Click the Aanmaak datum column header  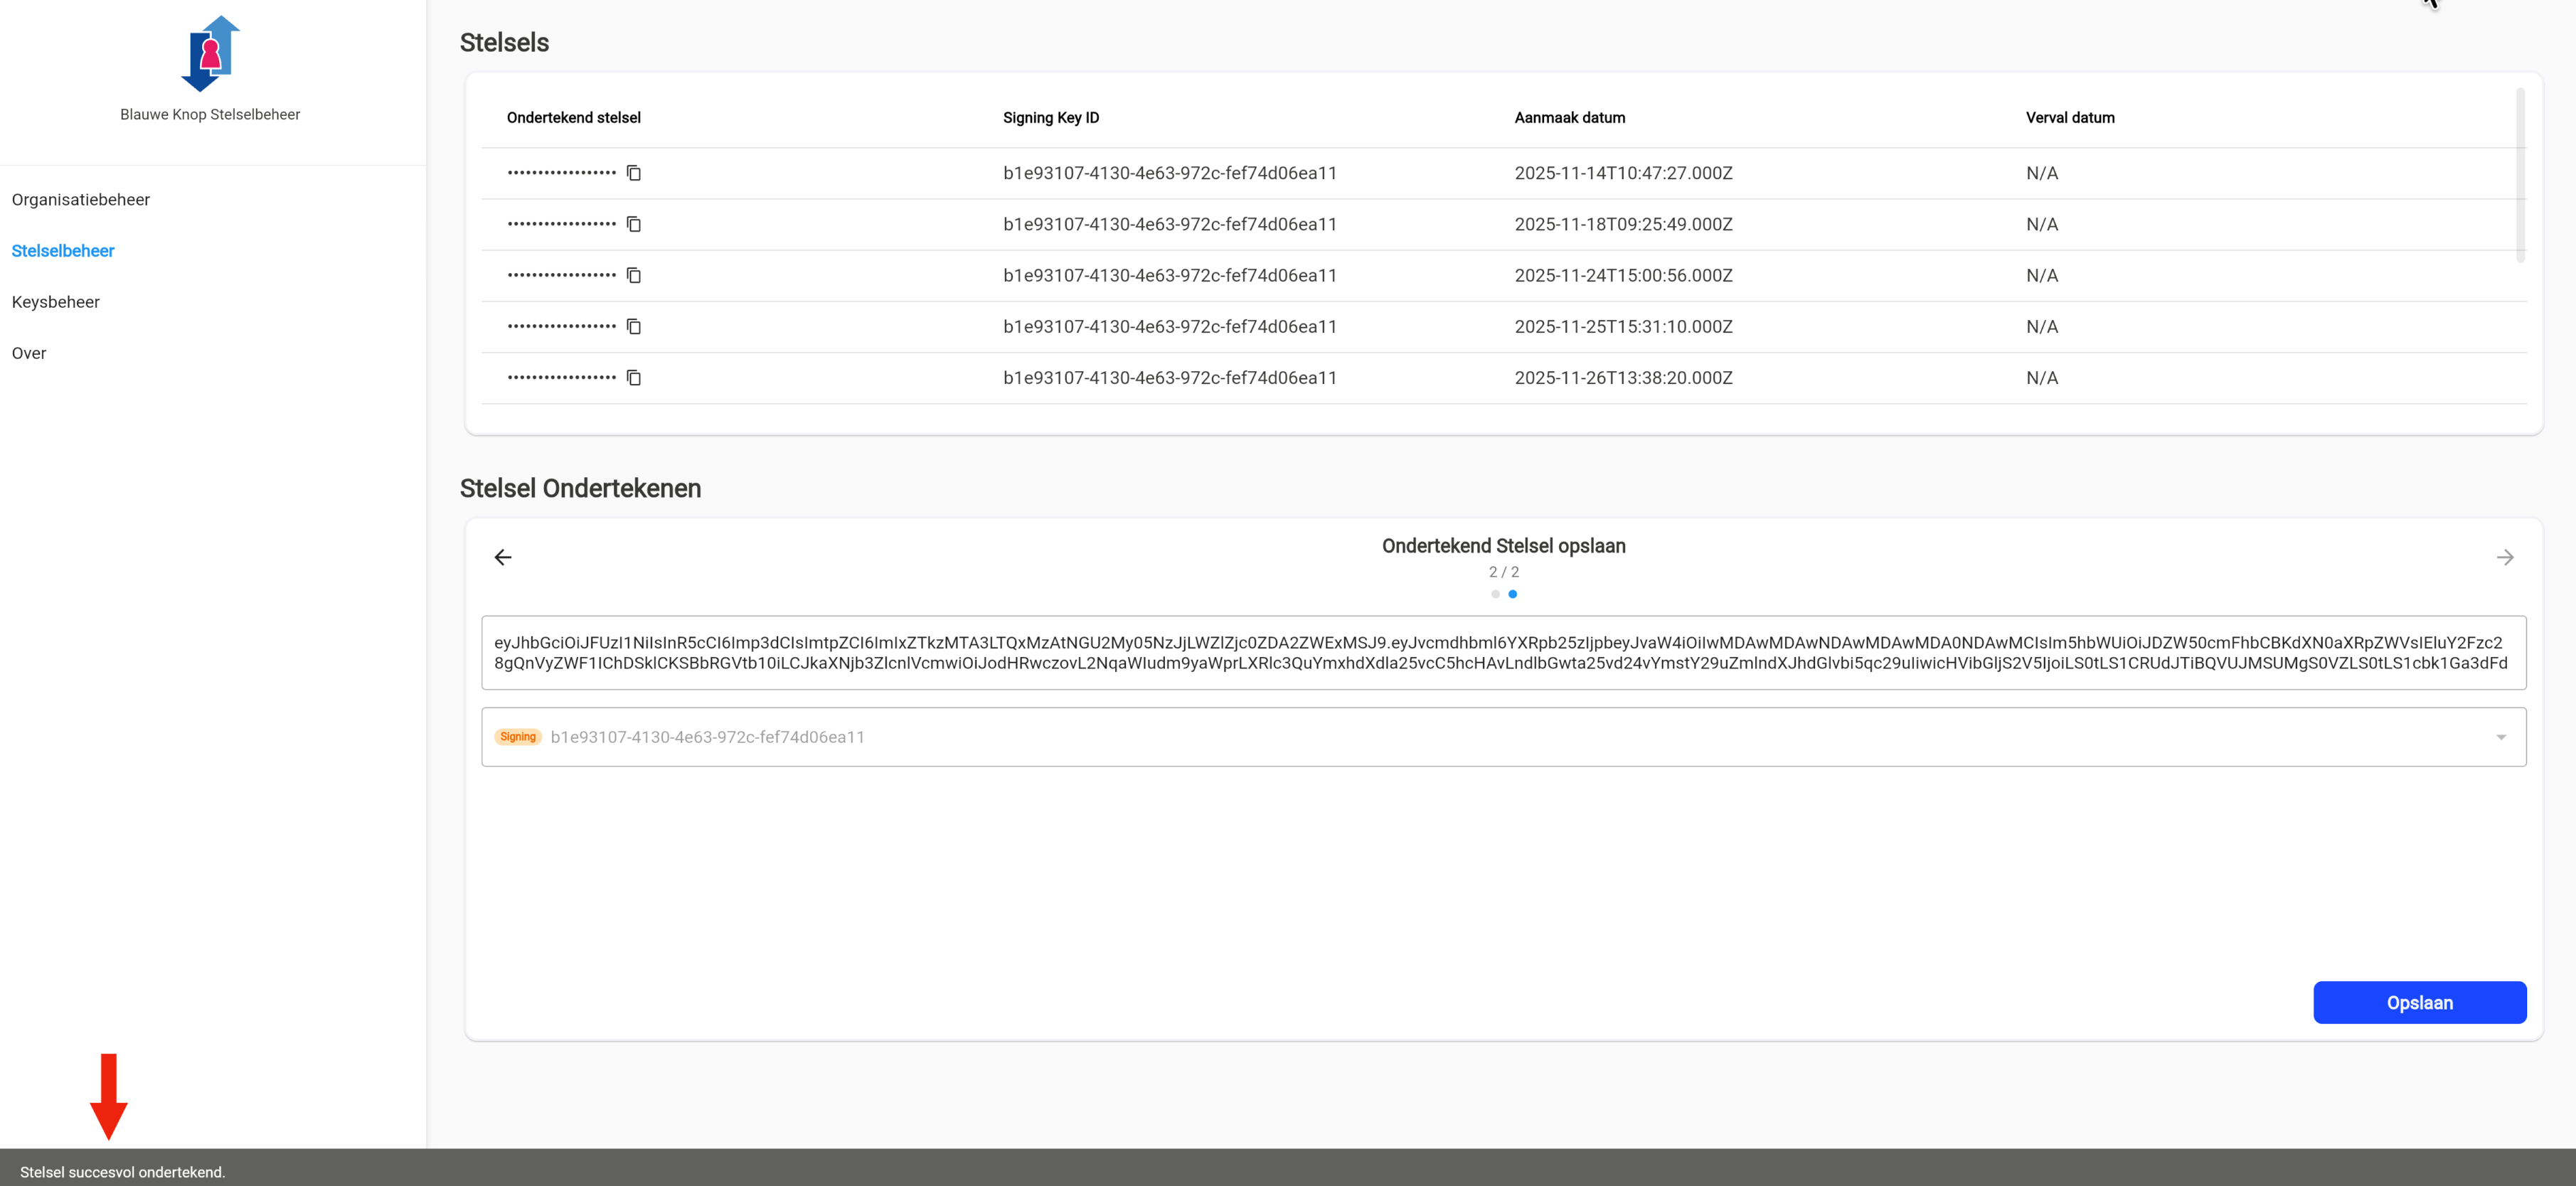pyautogui.click(x=1569, y=117)
